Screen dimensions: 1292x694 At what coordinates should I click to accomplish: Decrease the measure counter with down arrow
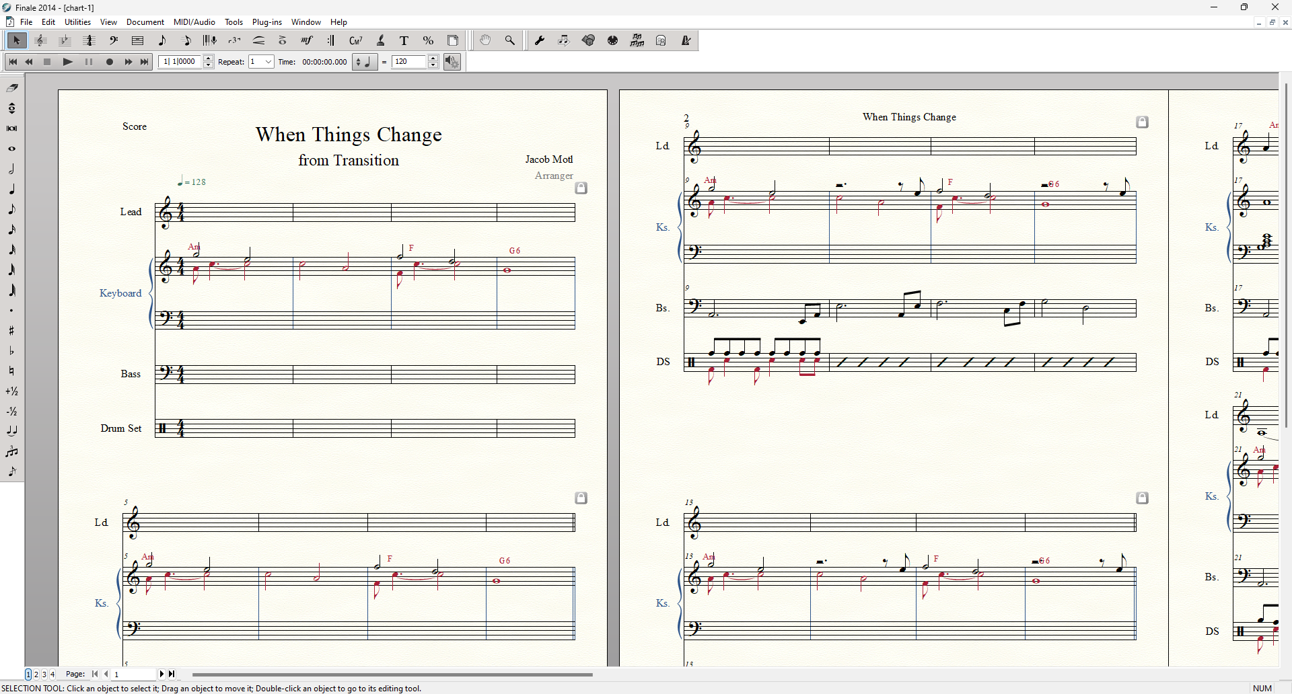[x=209, y=65]
